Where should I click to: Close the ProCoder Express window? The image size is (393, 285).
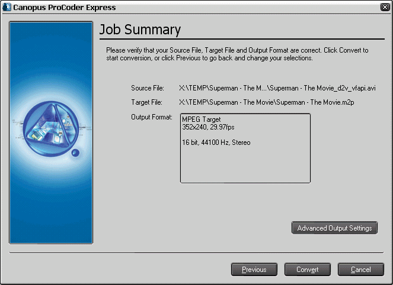[384, 8]
